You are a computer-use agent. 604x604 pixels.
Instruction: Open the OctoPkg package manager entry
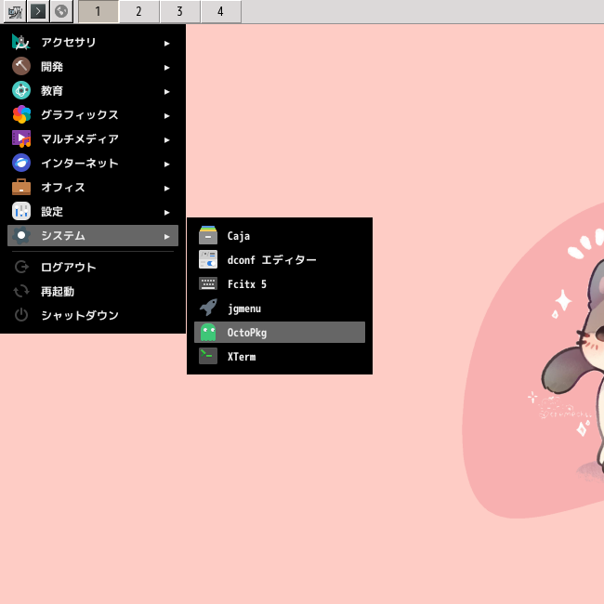tap(280, 333)
